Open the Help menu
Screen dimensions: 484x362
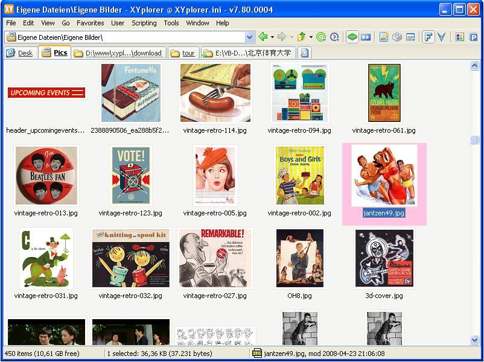(x=222, y=23)
